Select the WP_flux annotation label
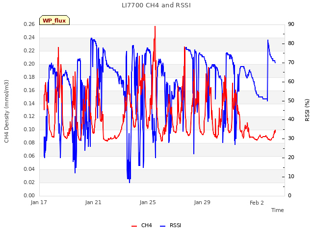 tap(54, 20)
